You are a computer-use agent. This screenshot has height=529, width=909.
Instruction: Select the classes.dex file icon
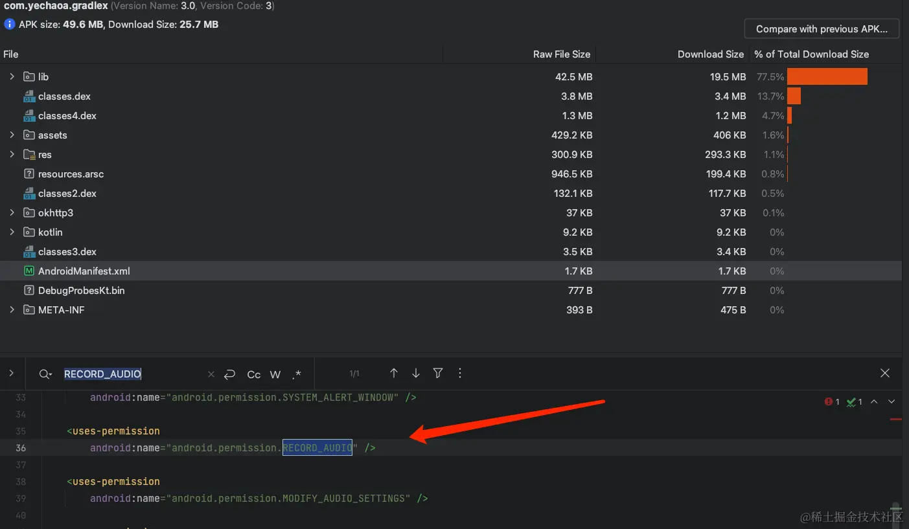tap(29, 96)
